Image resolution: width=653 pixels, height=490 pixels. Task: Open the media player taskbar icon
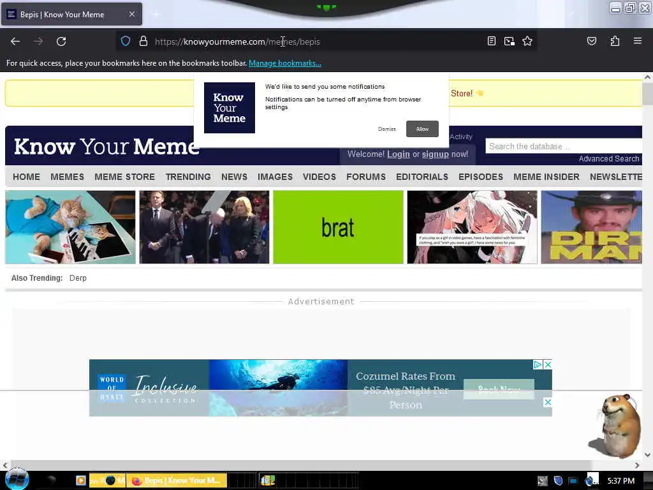[x=81, y=480]
